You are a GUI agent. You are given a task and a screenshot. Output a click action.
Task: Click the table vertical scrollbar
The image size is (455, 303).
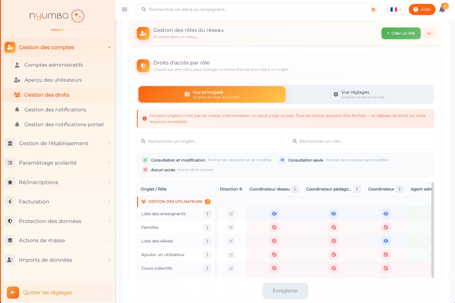coord(433,230)
